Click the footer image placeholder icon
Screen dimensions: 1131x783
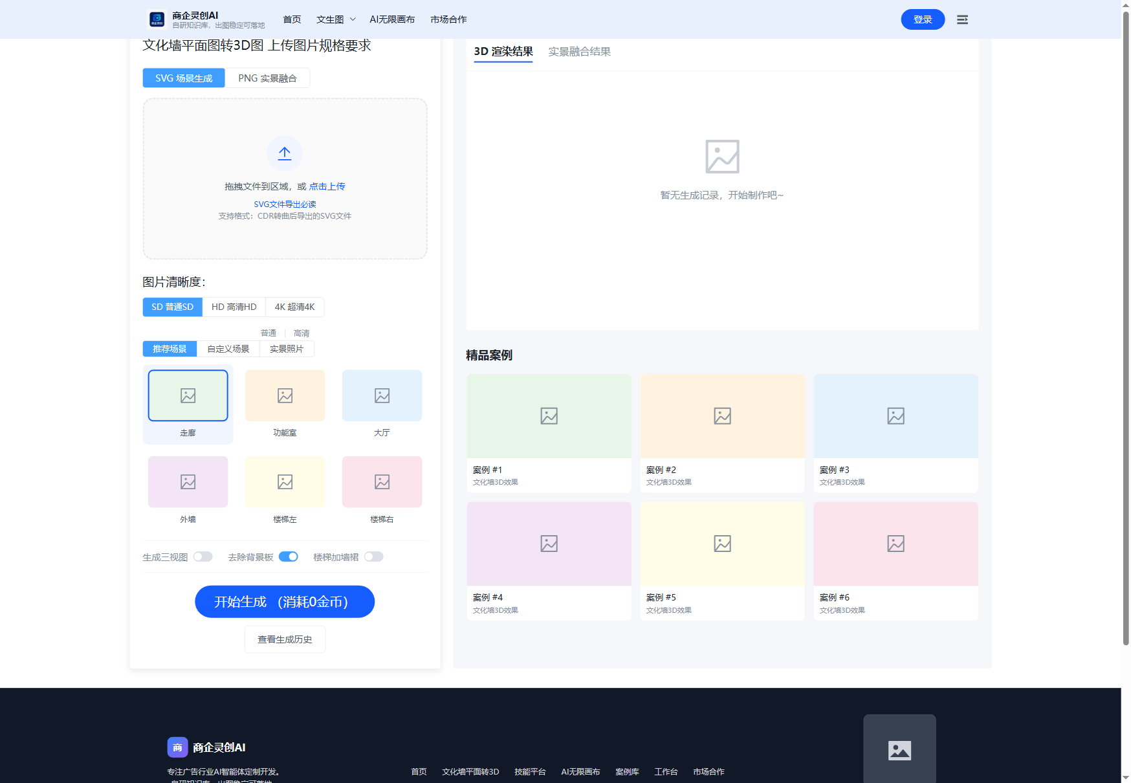pyautogui.click(x=899, y=751)
